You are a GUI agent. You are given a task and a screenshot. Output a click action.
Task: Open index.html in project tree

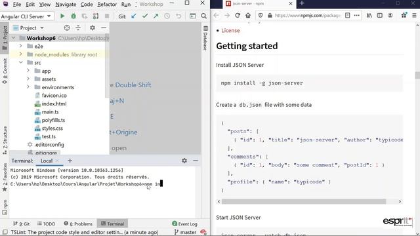click(x=54, y=104)
